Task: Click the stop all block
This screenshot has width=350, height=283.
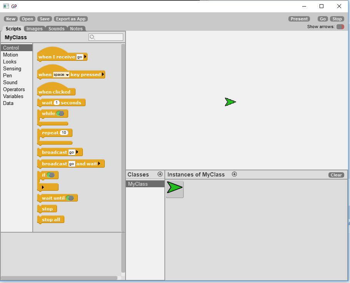Action: 51,220
